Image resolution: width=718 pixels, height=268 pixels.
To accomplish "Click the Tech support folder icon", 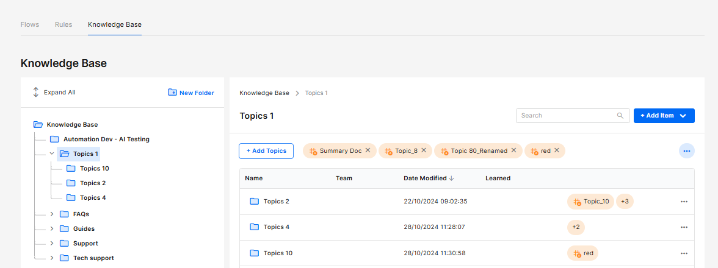I will [x=64, y=258].
